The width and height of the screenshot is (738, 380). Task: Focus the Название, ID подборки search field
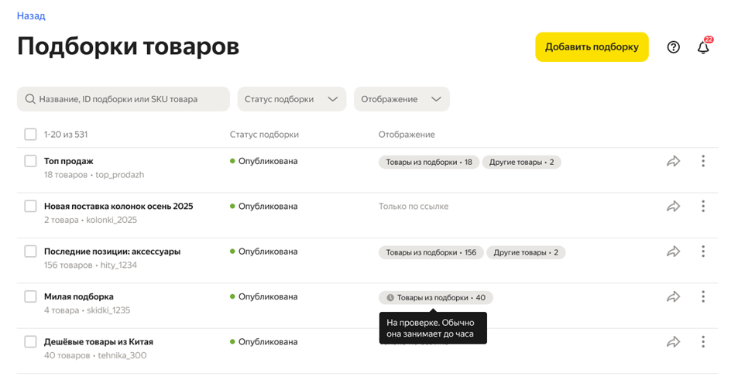click(124, 99)
